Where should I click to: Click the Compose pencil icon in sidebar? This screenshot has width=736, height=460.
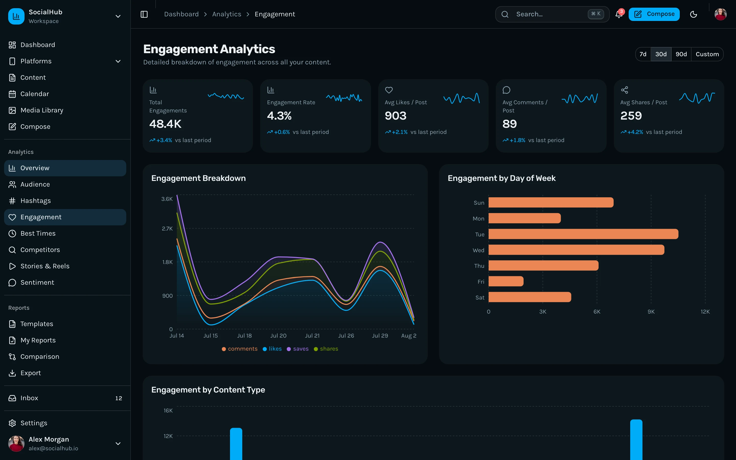coord(12,126)
